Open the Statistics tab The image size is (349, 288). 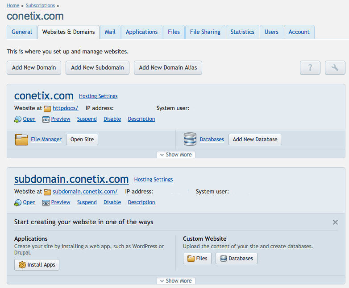point(242,32)
